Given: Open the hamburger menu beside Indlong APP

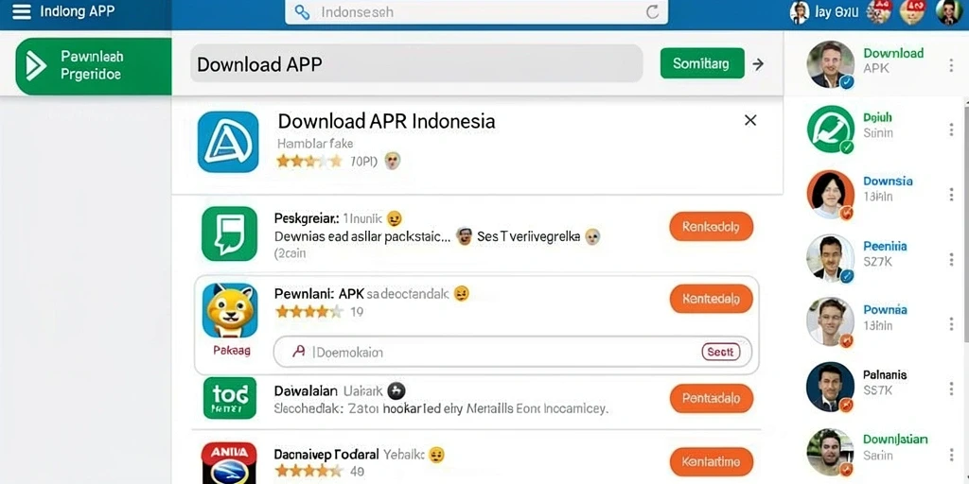Looking at the screenshot, I should 22,11.
